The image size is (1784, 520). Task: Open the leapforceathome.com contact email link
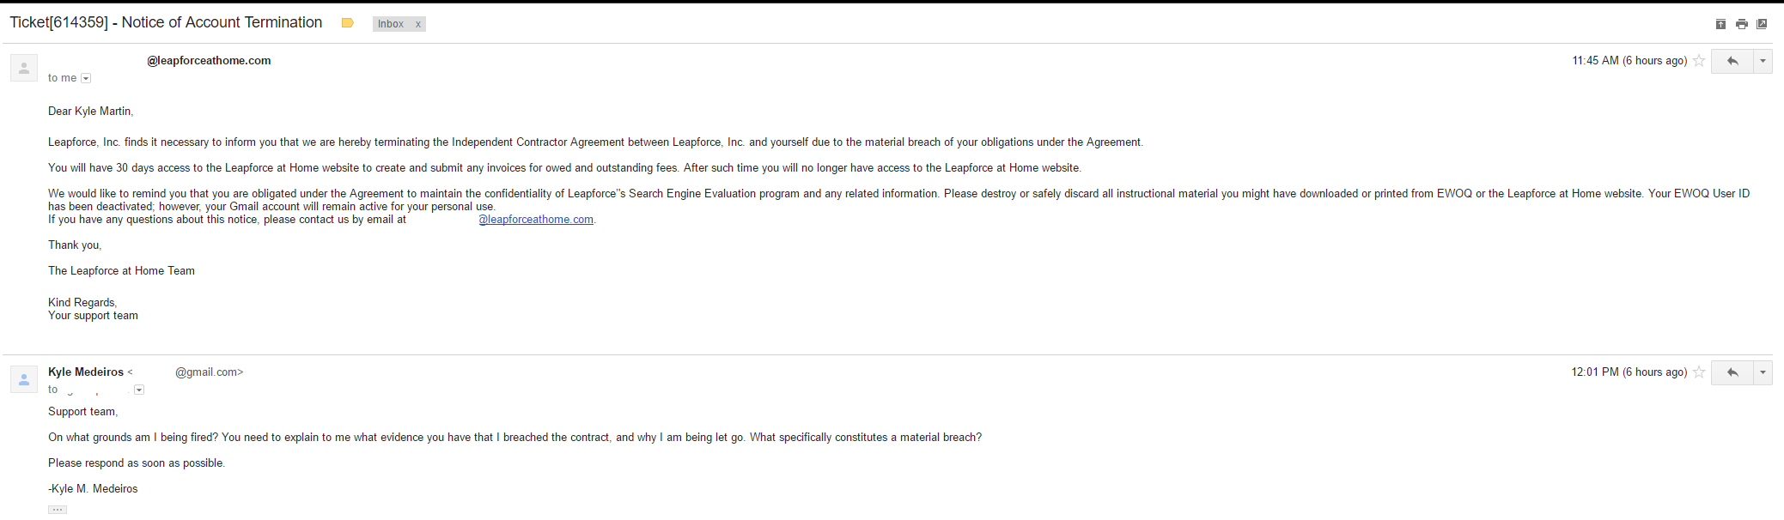(536, 220)
